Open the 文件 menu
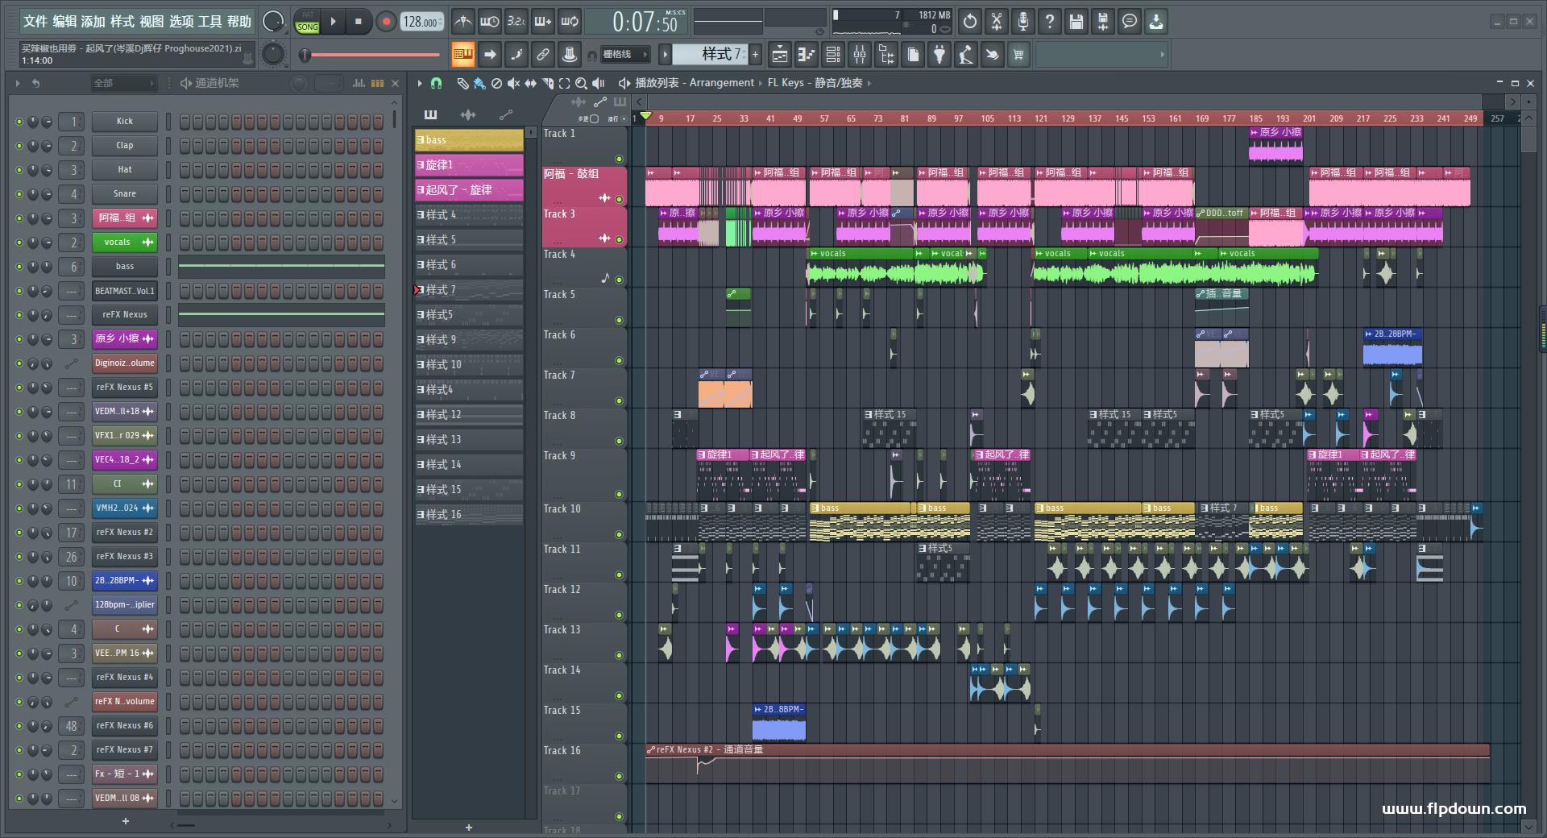Screen dimensions: 1547x838 35,21
